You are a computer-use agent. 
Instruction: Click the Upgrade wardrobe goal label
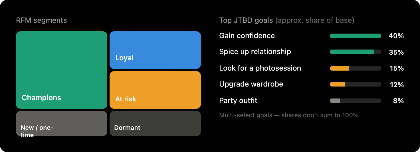coord(251,84)
